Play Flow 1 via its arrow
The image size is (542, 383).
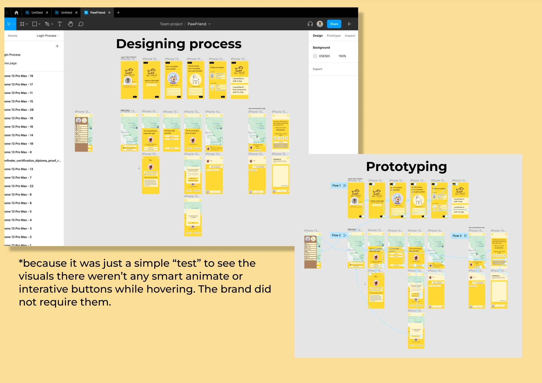pos(345,185)
